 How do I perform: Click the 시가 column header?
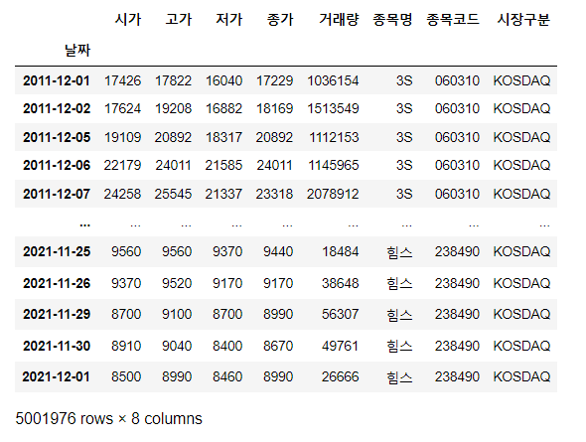[128, 20]
